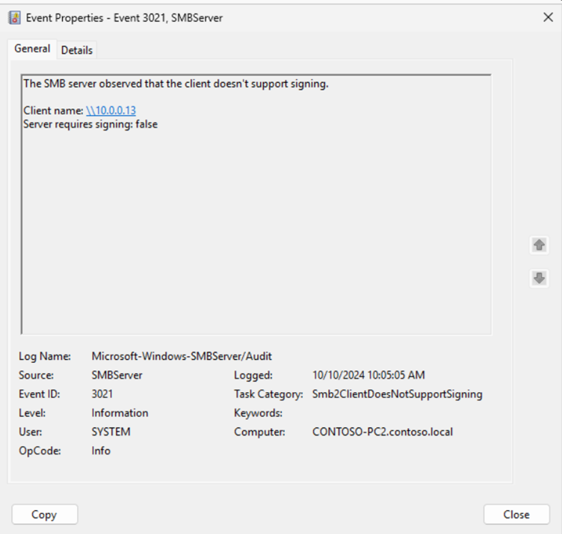Click the up arrow previous event icon
562x534 pixels.
click(x=539, y=245)
